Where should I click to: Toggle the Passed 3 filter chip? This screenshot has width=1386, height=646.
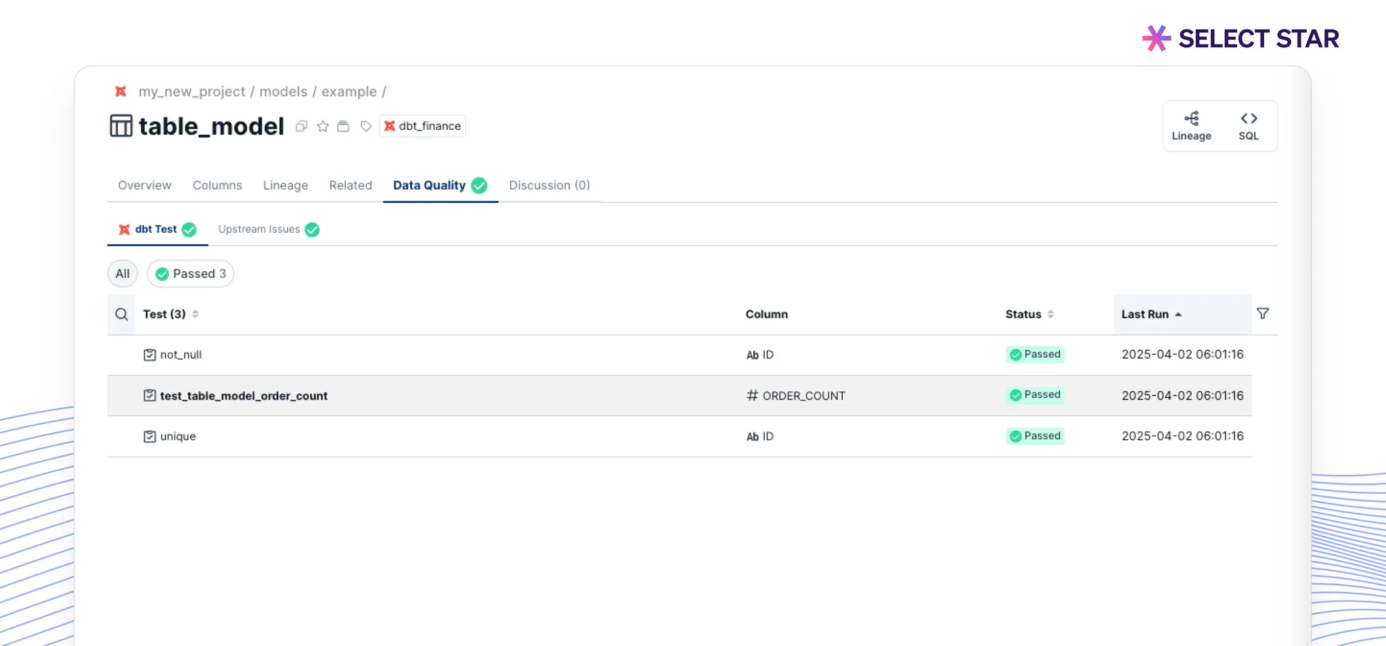pos(191,274)
